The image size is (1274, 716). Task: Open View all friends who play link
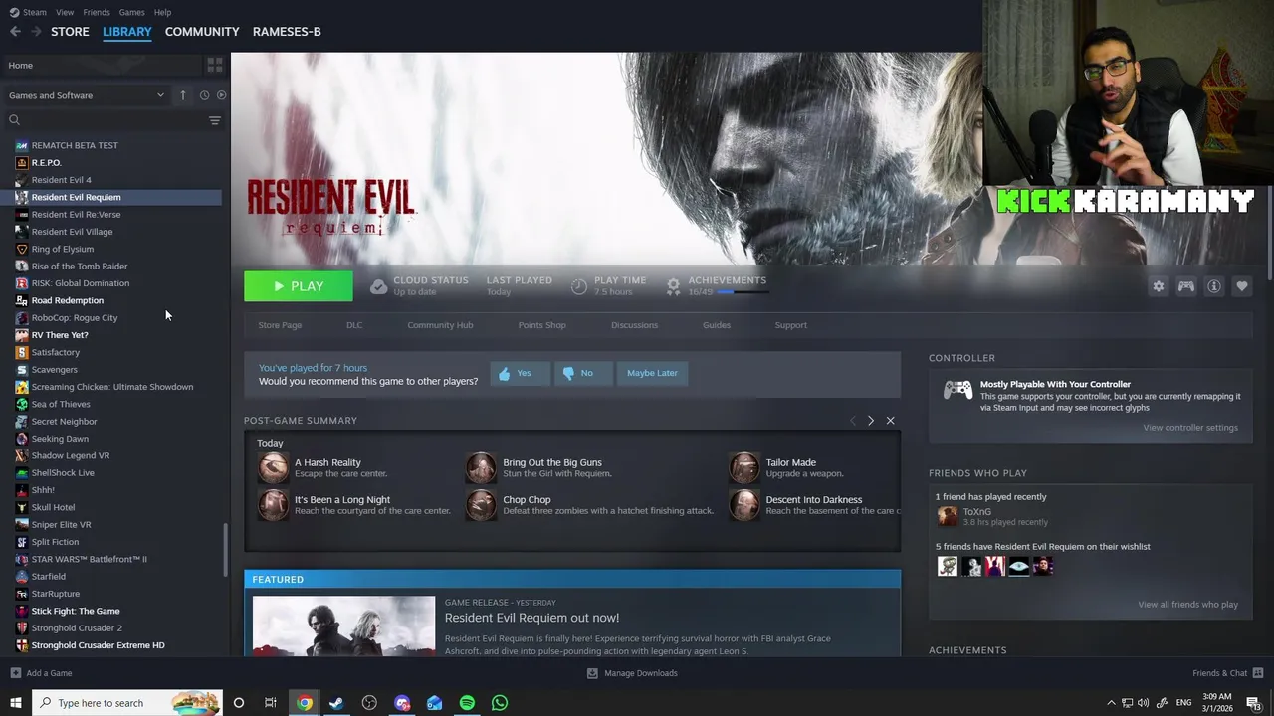click(x=1188, y=605)
